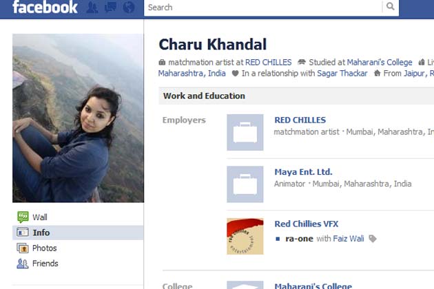
Task: Open the Red Chillies VFX logo thumbnail
Action: point(245,236)
